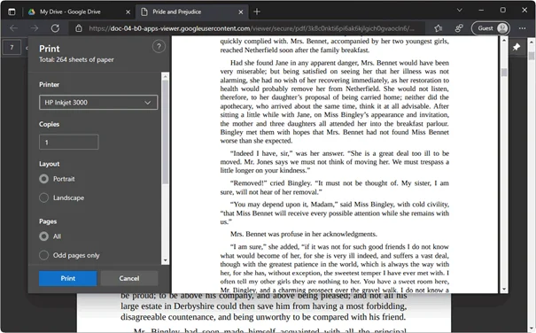Open the browser extensions icon
536x333 pixels.
(459, 28)
